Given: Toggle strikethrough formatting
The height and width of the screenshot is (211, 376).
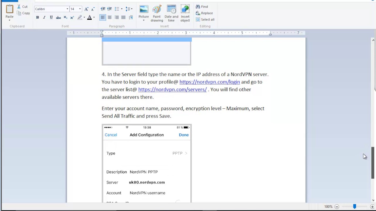Looking at the screenshot, I should point(58,18).
